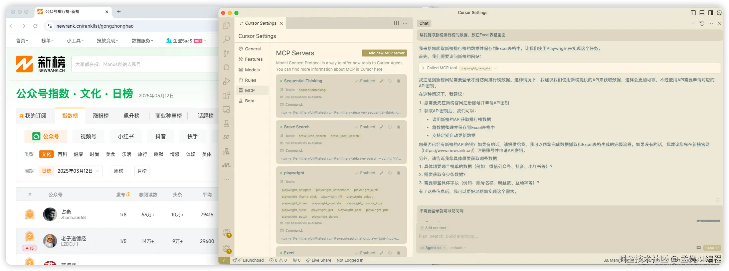Click Live Share in Cursor's status bar

[319, 260]
